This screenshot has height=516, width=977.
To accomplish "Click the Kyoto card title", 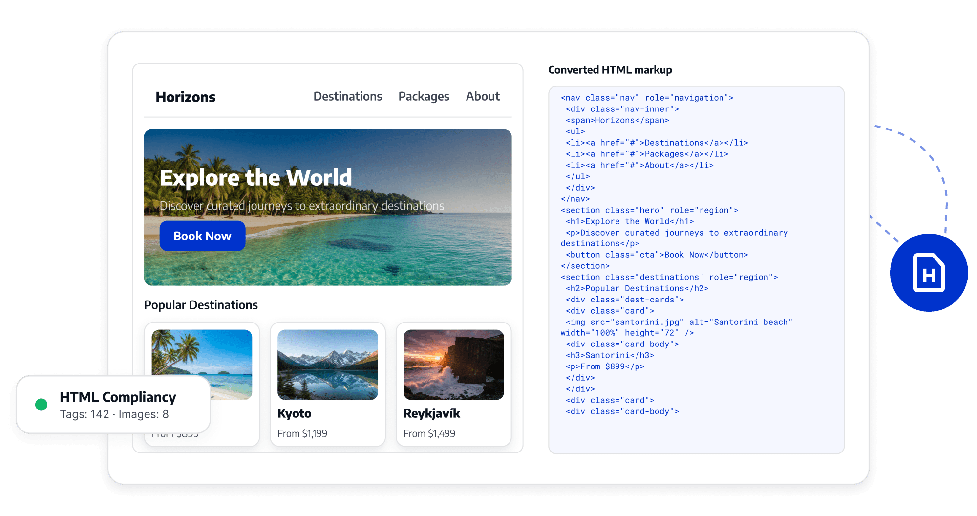I will point(294,413).
